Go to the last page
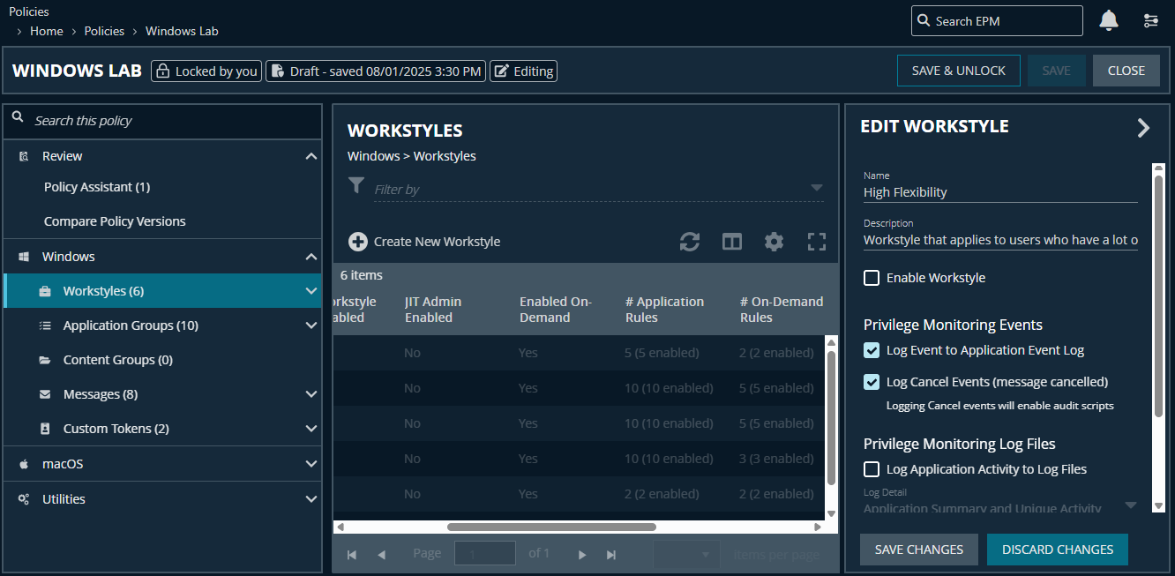The width and height of the screenshot is (1175, 576). [x=611, y=555]
